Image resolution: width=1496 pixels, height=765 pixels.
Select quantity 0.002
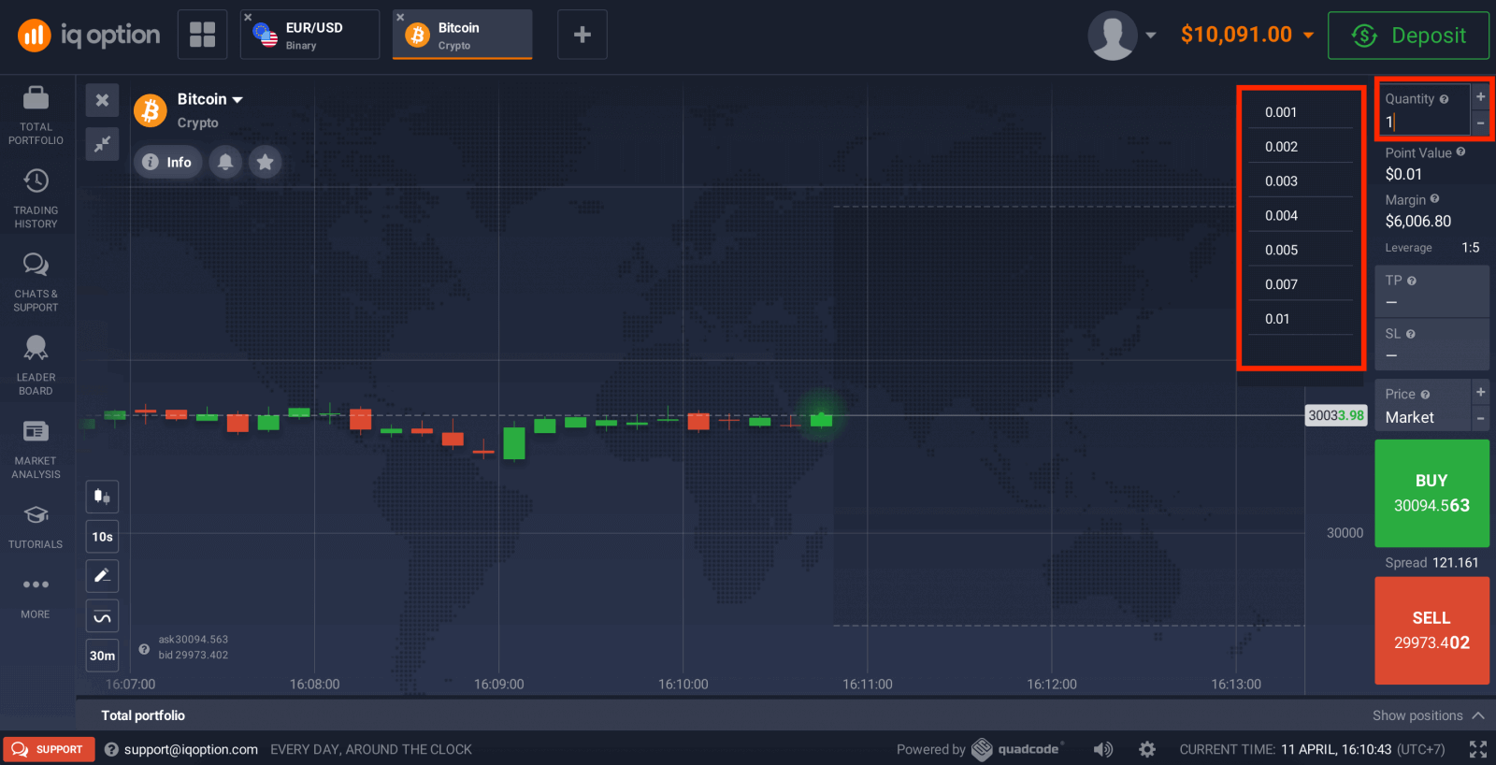1301,147
